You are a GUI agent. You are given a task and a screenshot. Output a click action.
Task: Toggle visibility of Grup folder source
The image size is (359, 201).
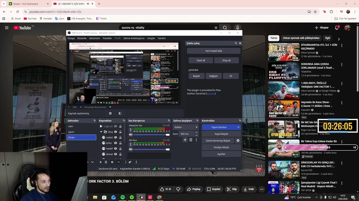pyautogui.click(x=116, y=132)
